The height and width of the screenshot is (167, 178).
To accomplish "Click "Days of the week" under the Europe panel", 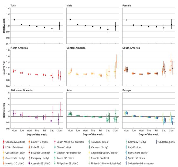I will [149, 134].
